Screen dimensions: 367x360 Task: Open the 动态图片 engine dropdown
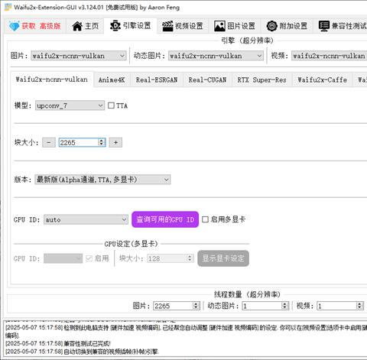(216, 56)
